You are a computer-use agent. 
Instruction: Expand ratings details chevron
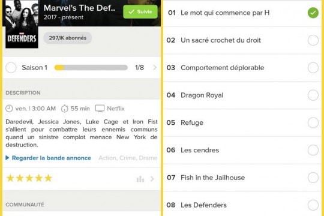pyautogui.click(x=152, y=179)
